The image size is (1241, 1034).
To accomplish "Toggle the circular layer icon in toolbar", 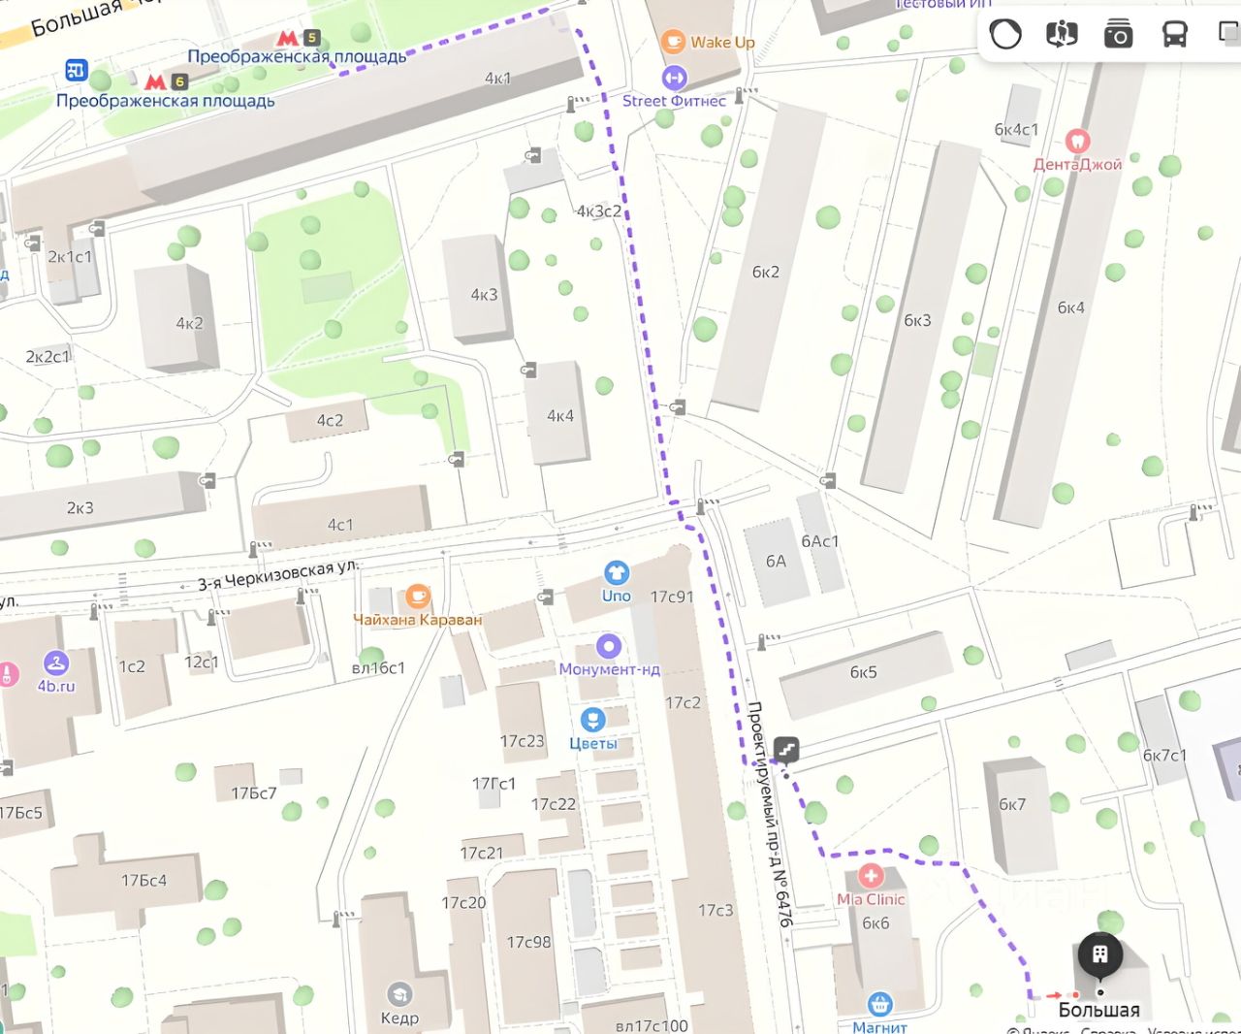I will click(x=1005, y=34).
